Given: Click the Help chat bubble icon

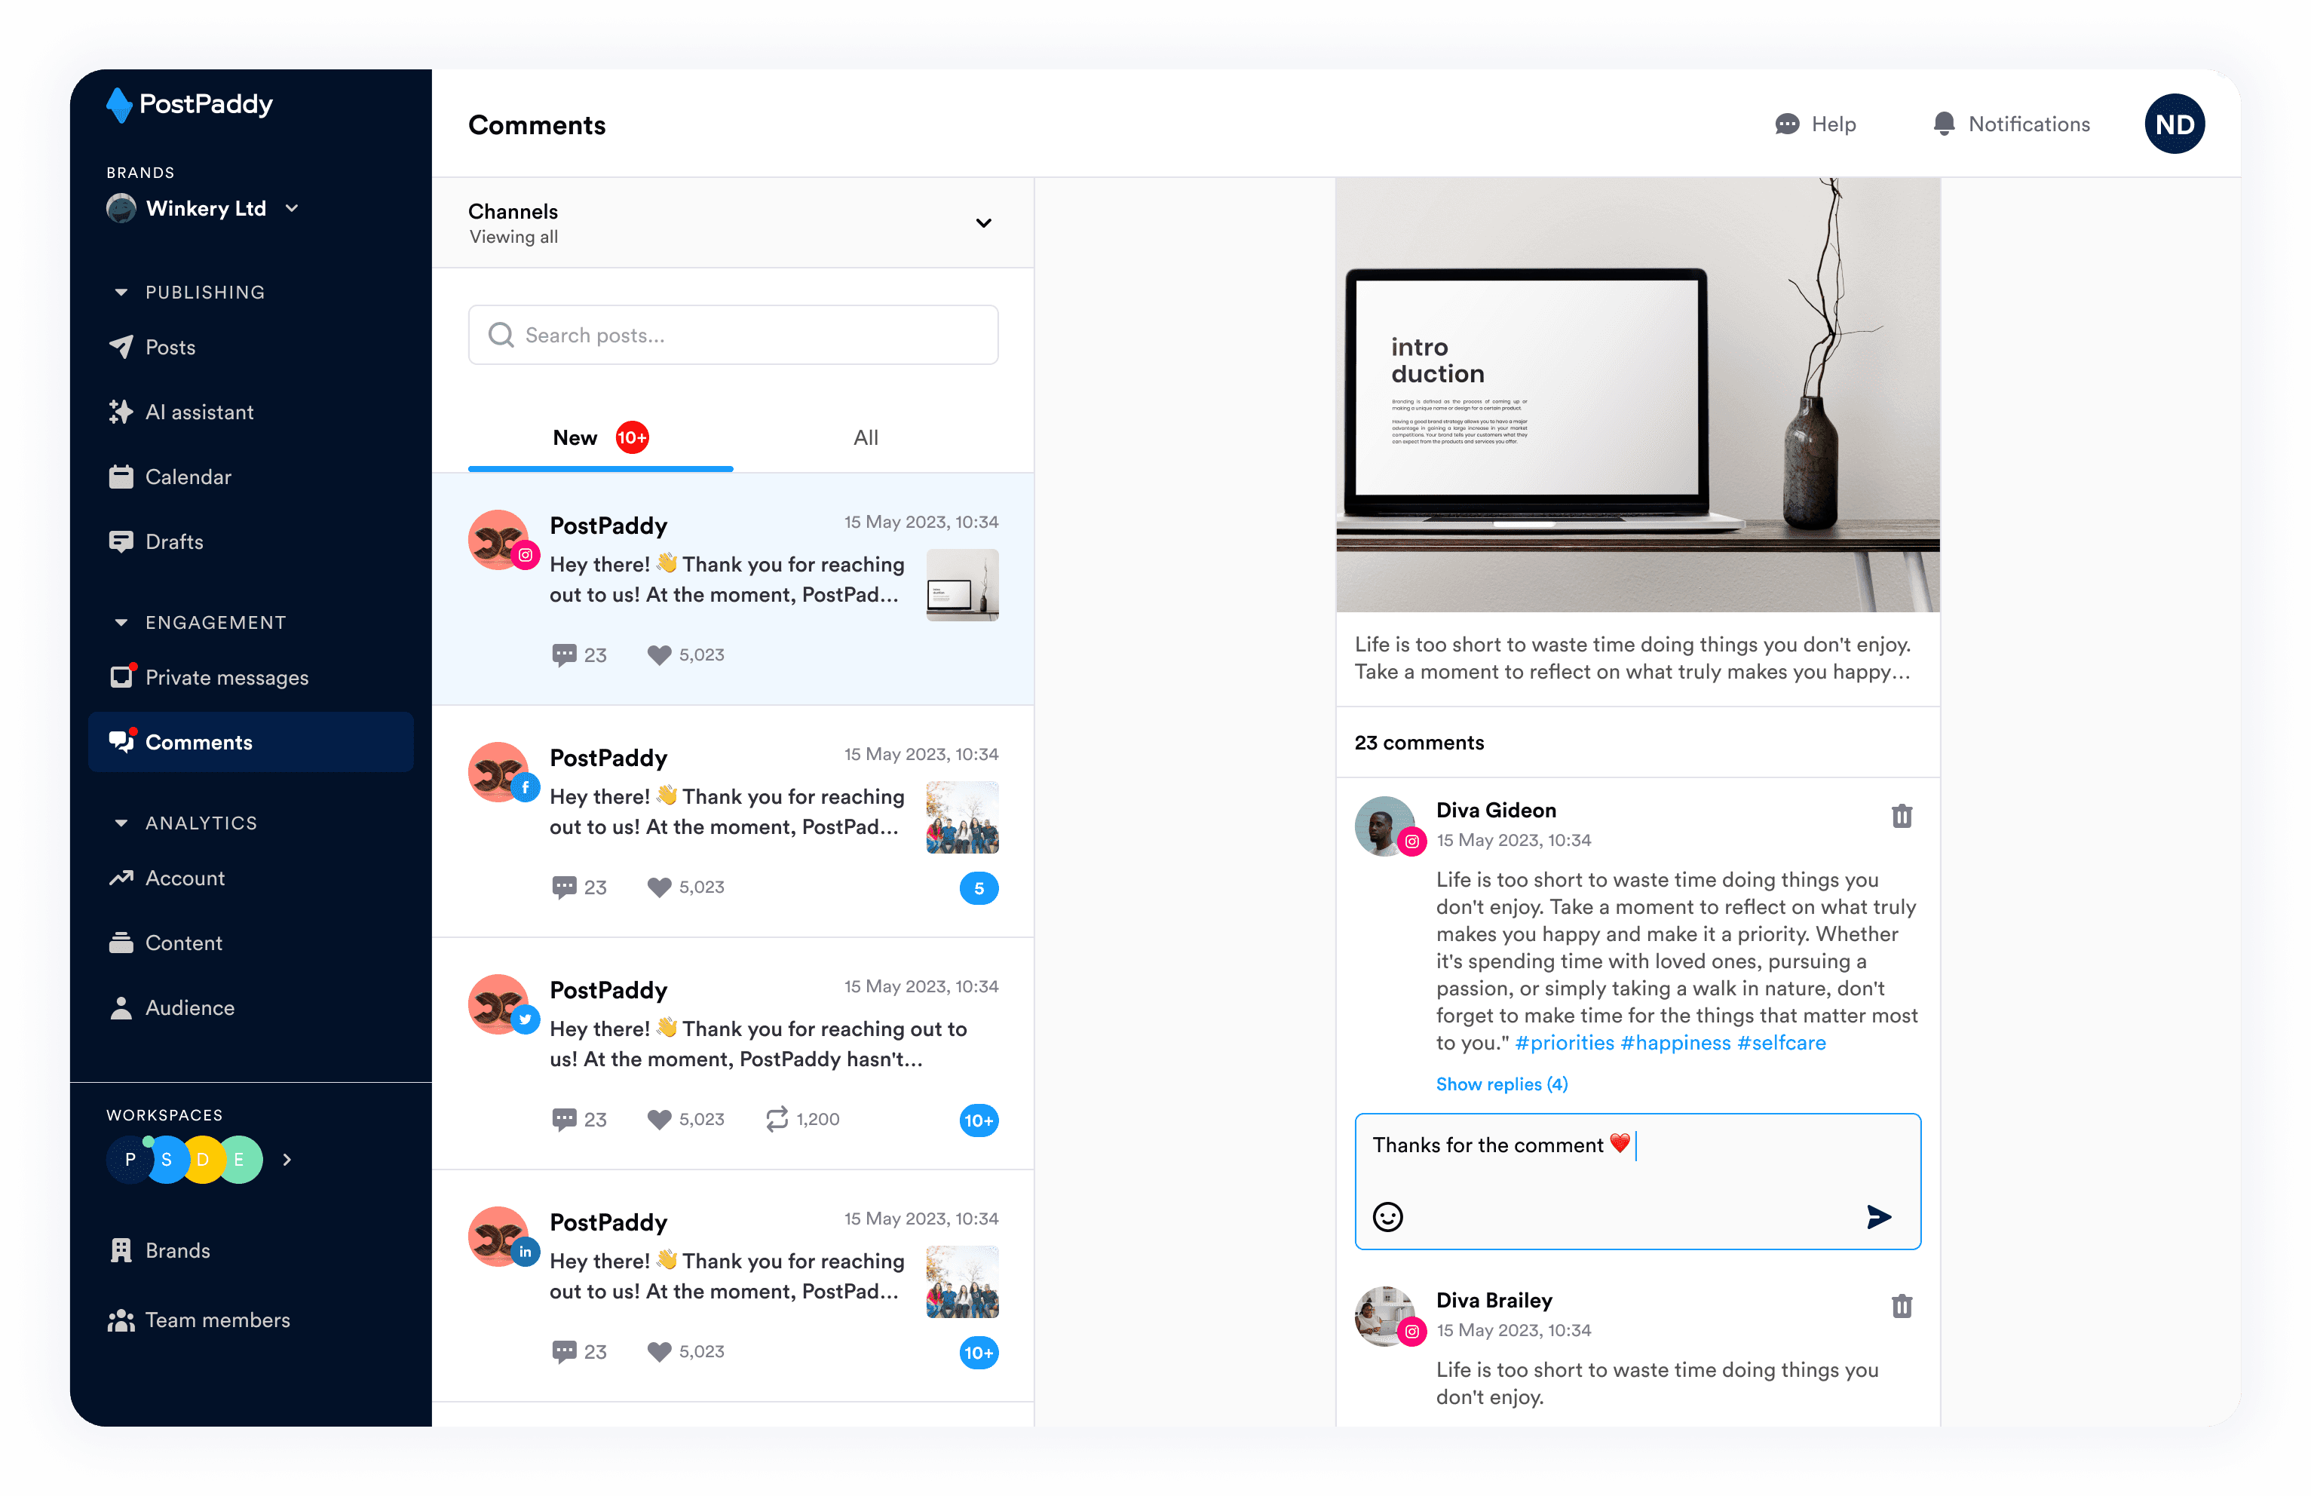Looking at the screenshot, I should [x=1787, y=124].
